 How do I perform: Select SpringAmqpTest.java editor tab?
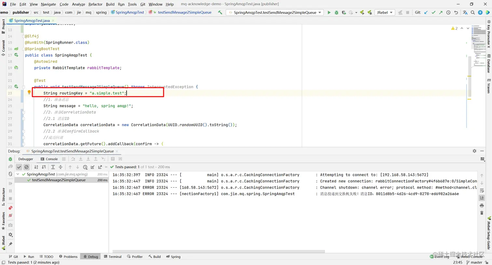32,20
